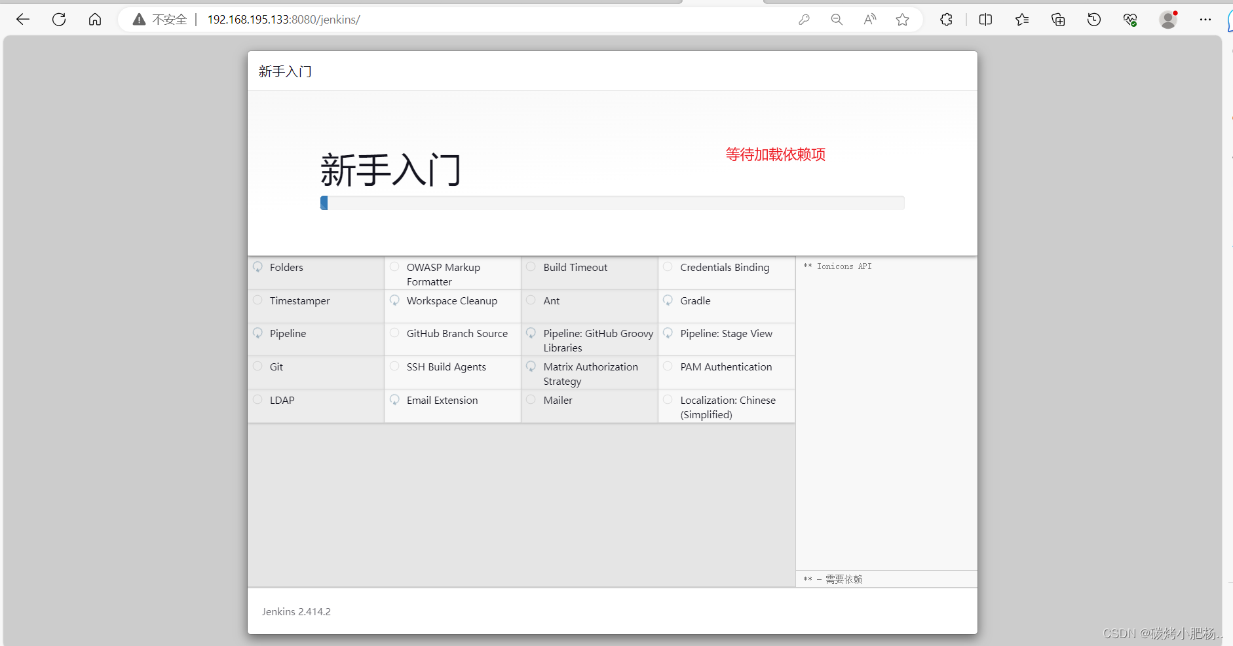
Task: Open the Collections icon
Action: point(1057,20)
